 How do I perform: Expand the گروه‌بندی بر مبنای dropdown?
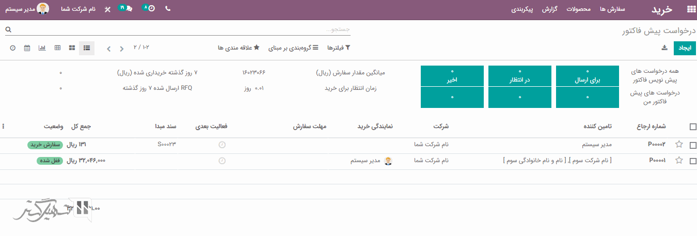pyautogui.click(x=290, y=48)
